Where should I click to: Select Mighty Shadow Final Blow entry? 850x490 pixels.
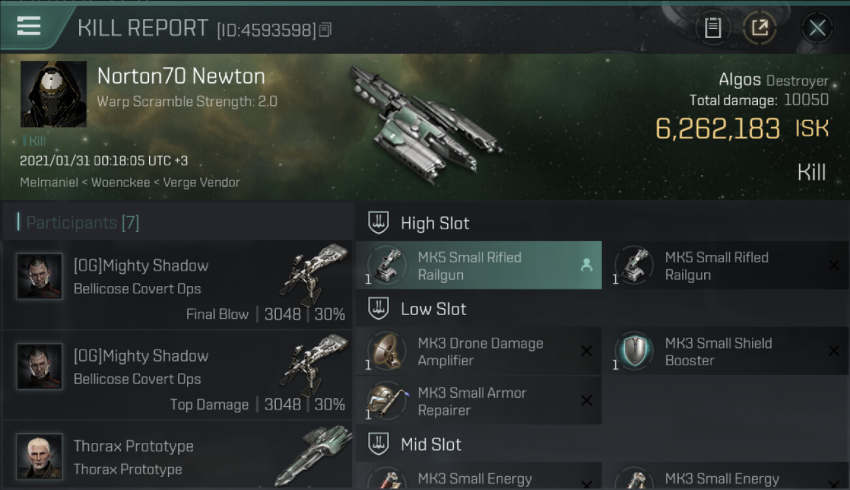click(178, 285)
